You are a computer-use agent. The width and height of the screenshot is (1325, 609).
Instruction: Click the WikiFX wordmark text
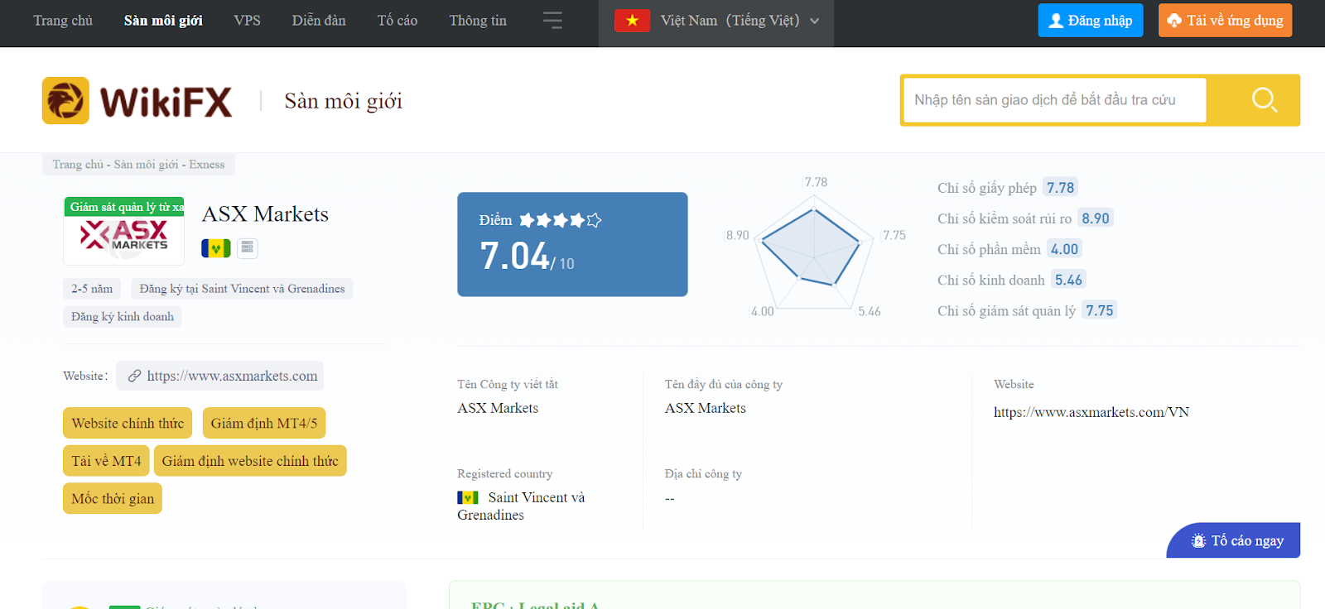[x=166, y=103]
